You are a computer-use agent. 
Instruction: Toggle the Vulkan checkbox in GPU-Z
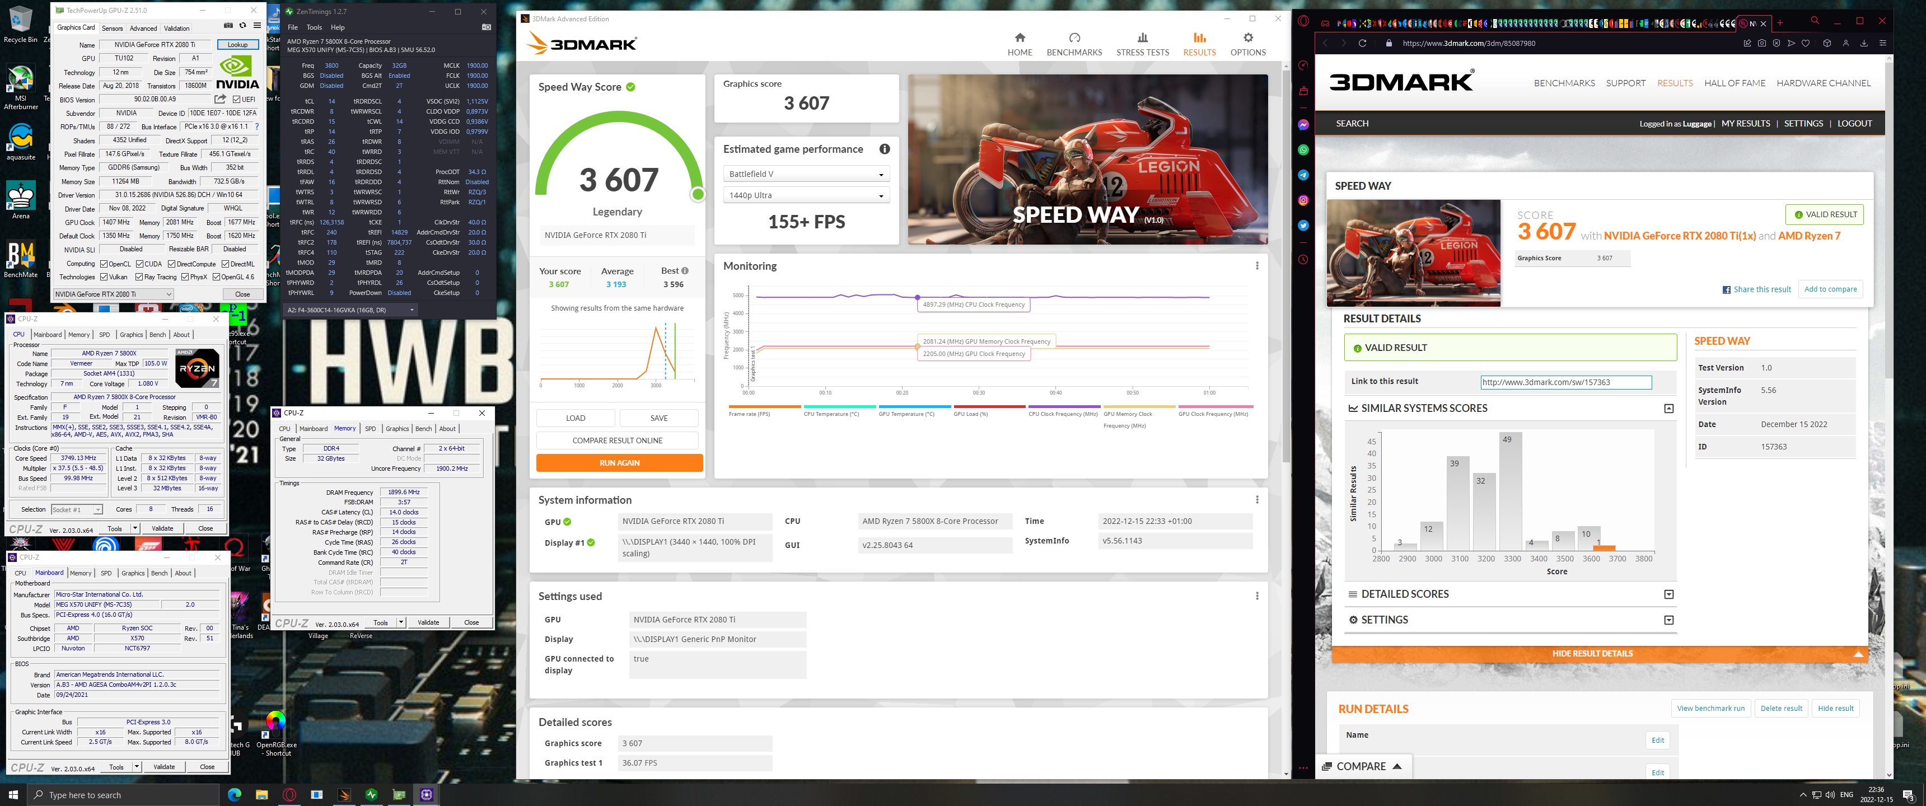(x=104, y=277)
